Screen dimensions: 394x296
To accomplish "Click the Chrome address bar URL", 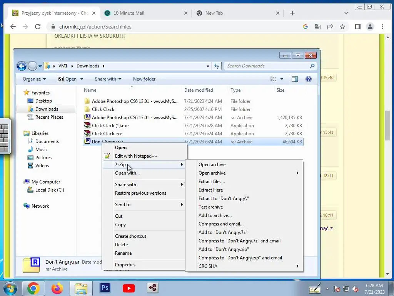I will [95, 27].
